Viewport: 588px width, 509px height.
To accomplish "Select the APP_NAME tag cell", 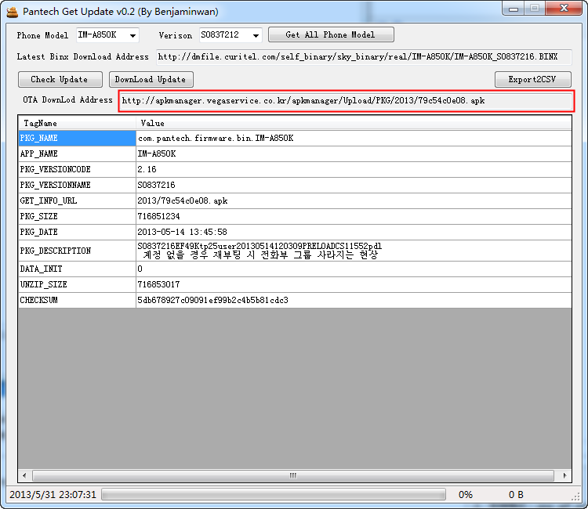I will pos(77,154).
